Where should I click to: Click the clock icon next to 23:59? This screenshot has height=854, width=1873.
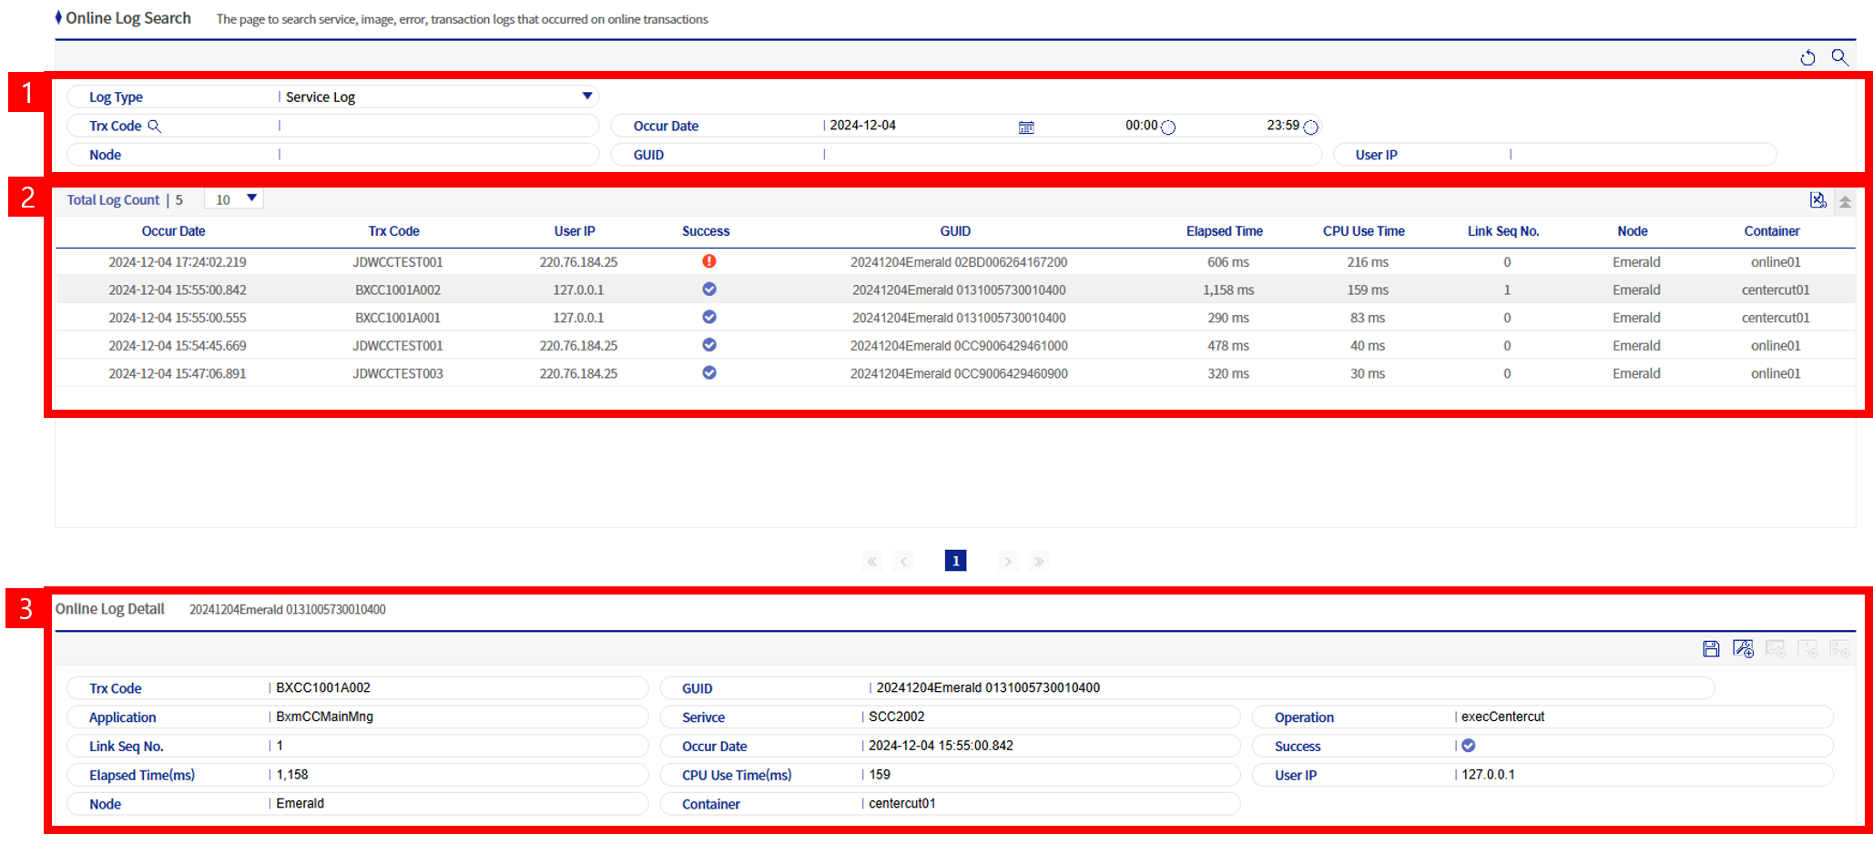[x=1310, y=127]
